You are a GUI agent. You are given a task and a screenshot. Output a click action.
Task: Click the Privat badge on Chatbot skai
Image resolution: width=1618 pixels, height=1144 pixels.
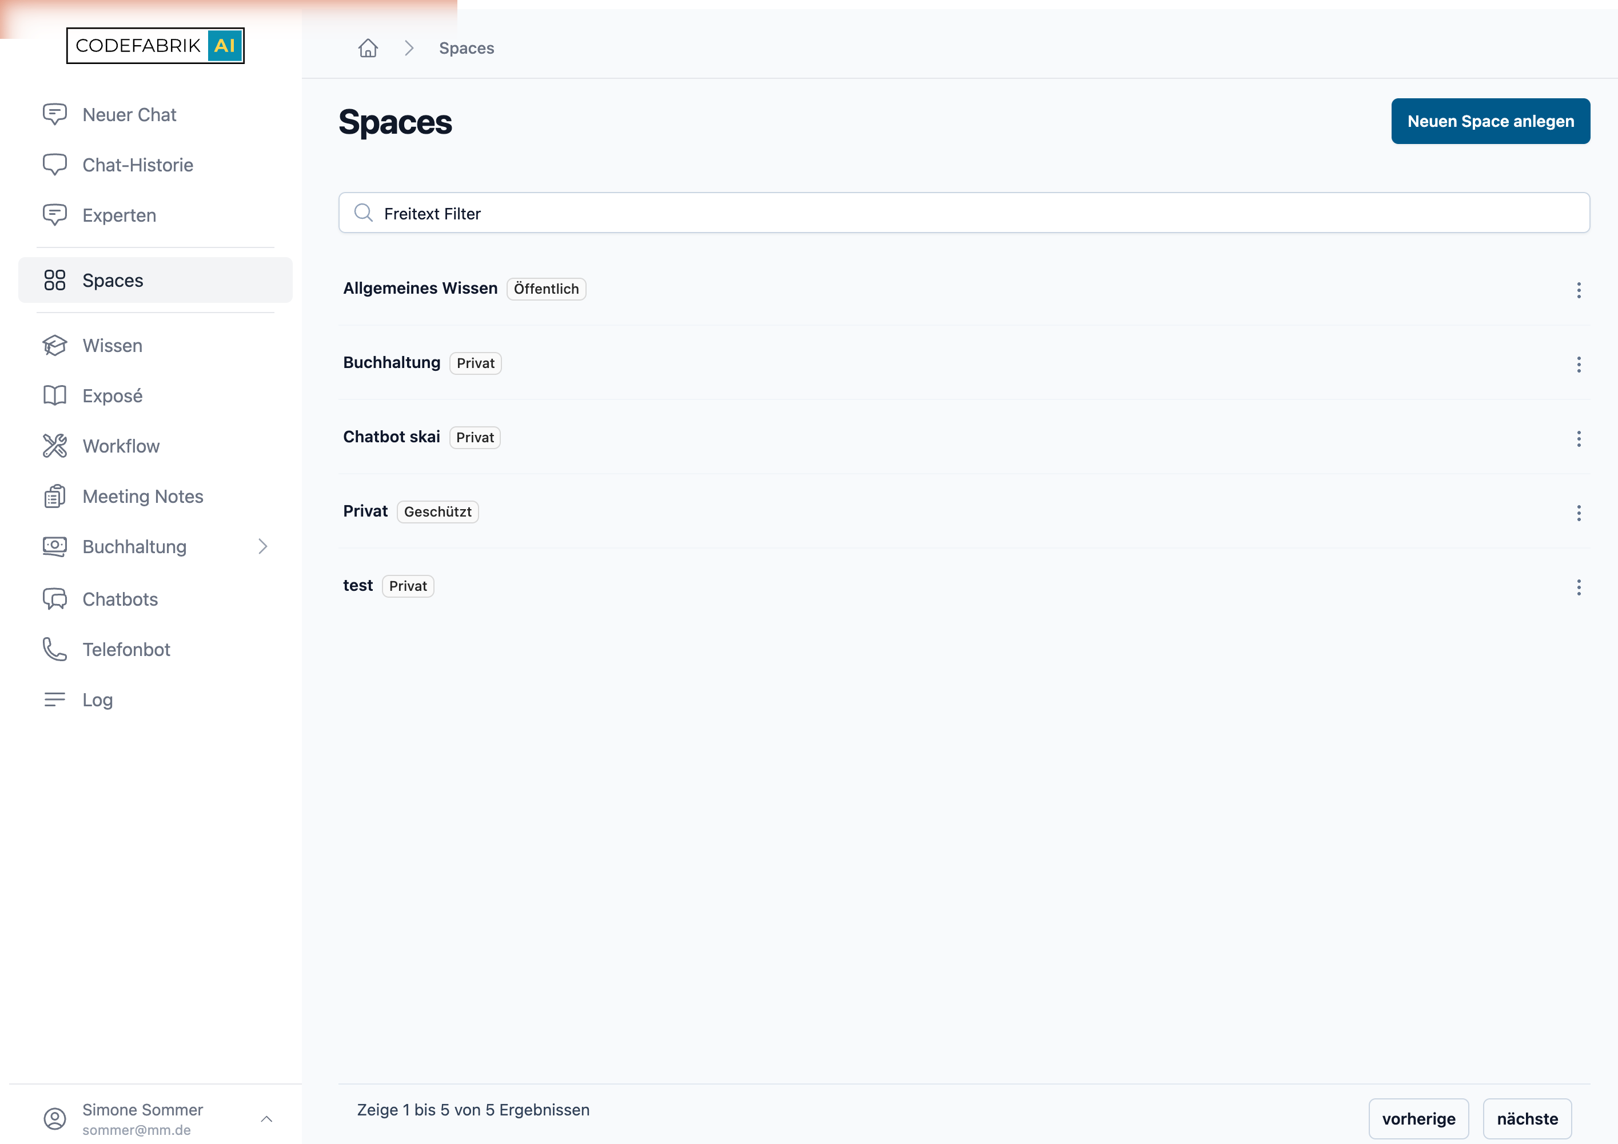pyautogui.click(x=475, y=438)
